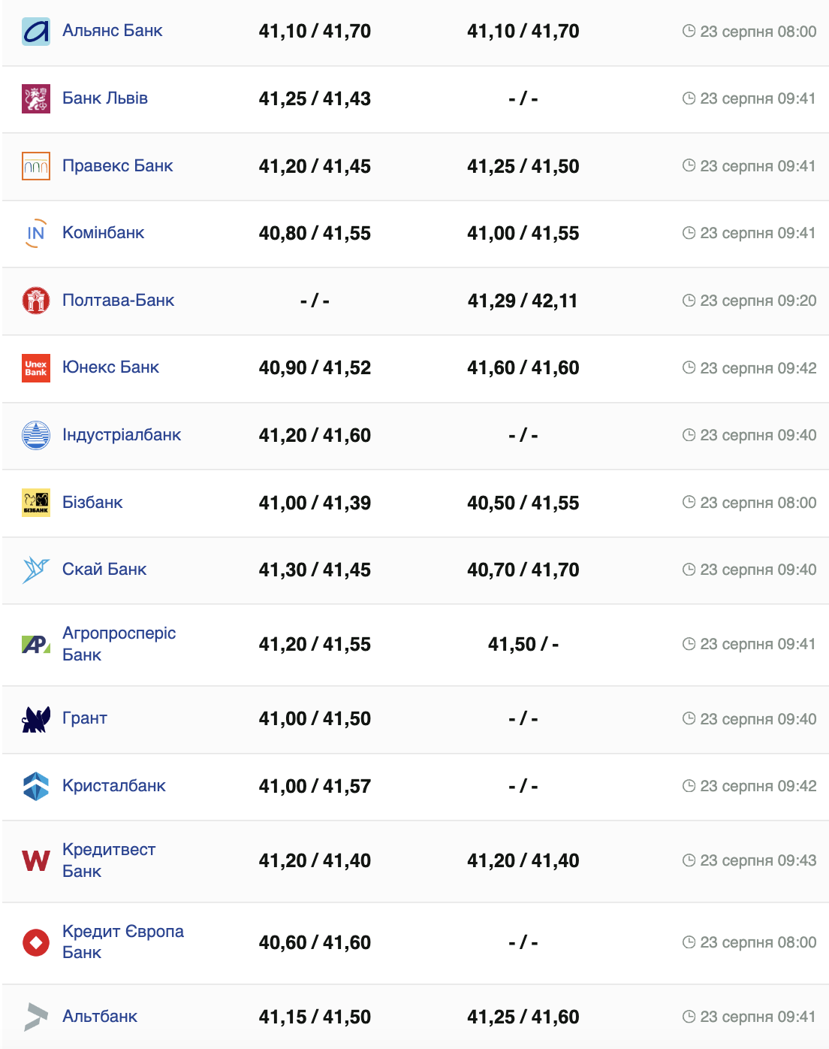Open the Альтбанк link
This screenshot has width=829, height=1049.
coord(100,1017)
